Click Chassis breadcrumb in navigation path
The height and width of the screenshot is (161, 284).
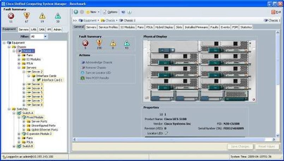click(x=108, y=20)
